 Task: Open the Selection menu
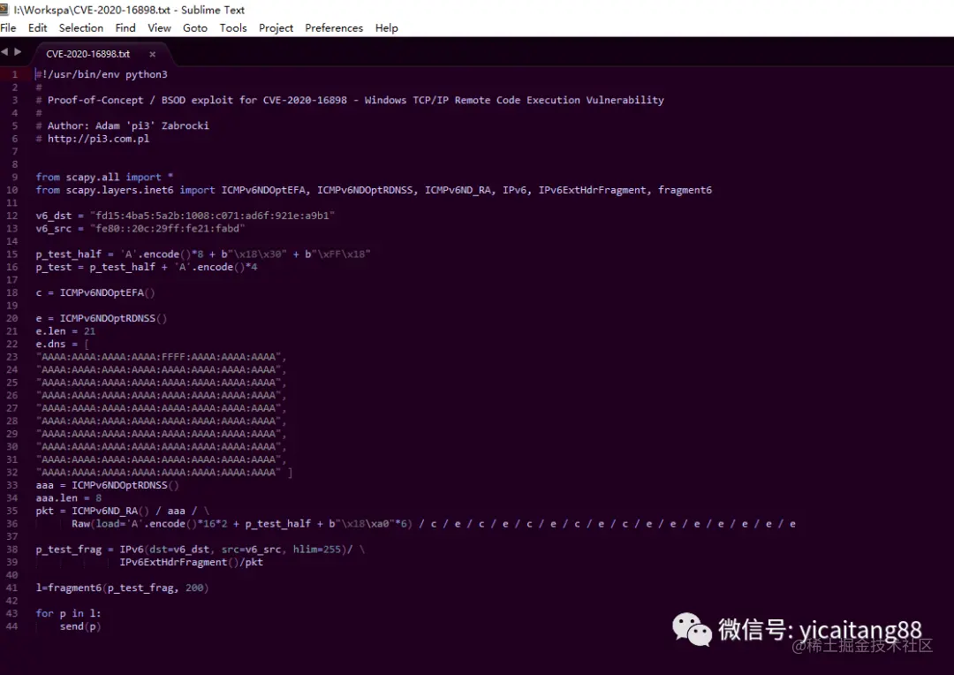point(81,28)
